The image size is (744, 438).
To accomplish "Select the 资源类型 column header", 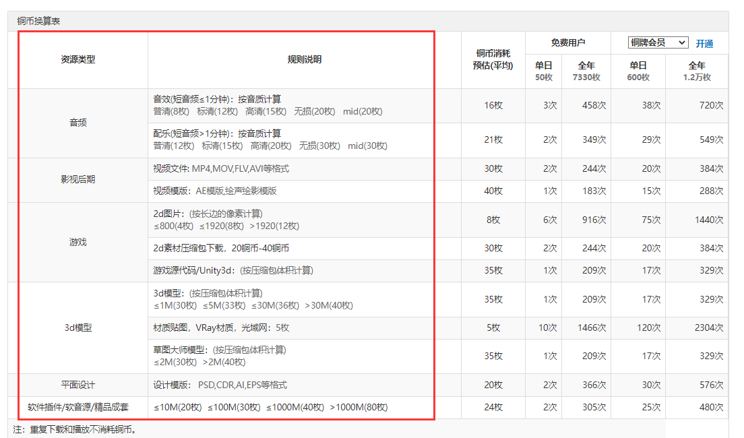I will (77, 59).
